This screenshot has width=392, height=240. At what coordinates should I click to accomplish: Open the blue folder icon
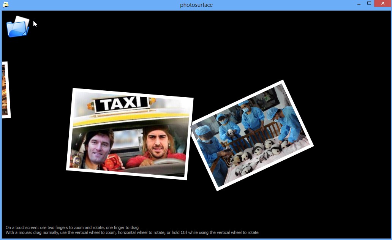click(x=17, y=27)
